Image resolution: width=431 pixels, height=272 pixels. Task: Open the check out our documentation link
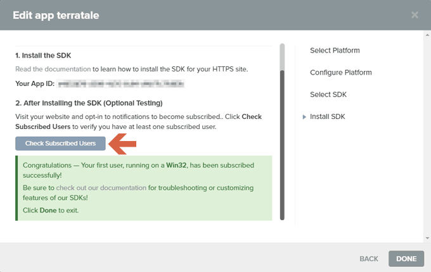[101, 188]
